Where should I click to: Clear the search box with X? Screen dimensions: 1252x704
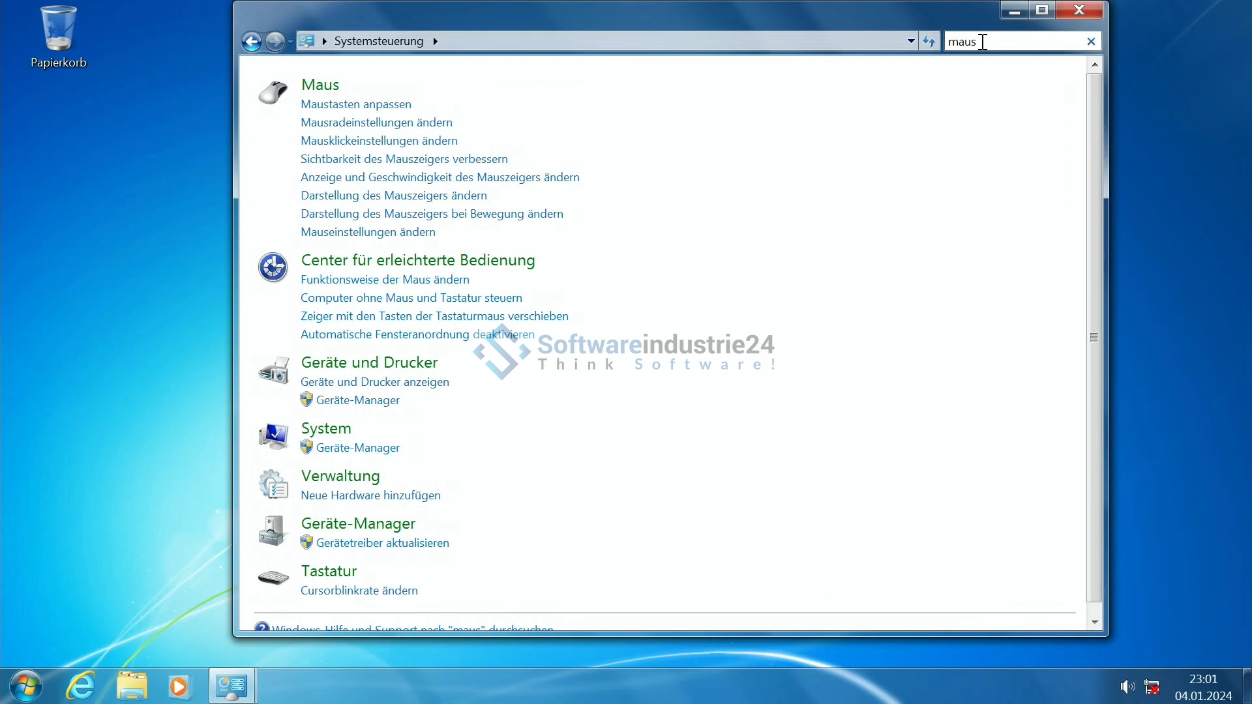1091,41
